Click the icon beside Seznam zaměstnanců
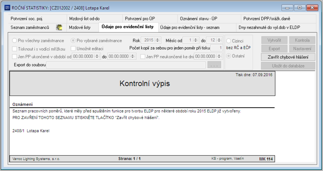The image size is (323, 171). (x=59, y=27)
